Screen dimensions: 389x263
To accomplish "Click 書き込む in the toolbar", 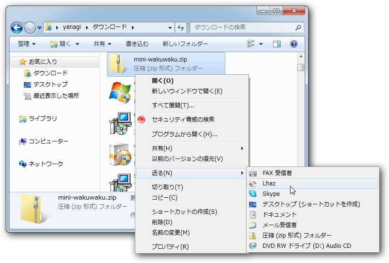I will point(137,44).
